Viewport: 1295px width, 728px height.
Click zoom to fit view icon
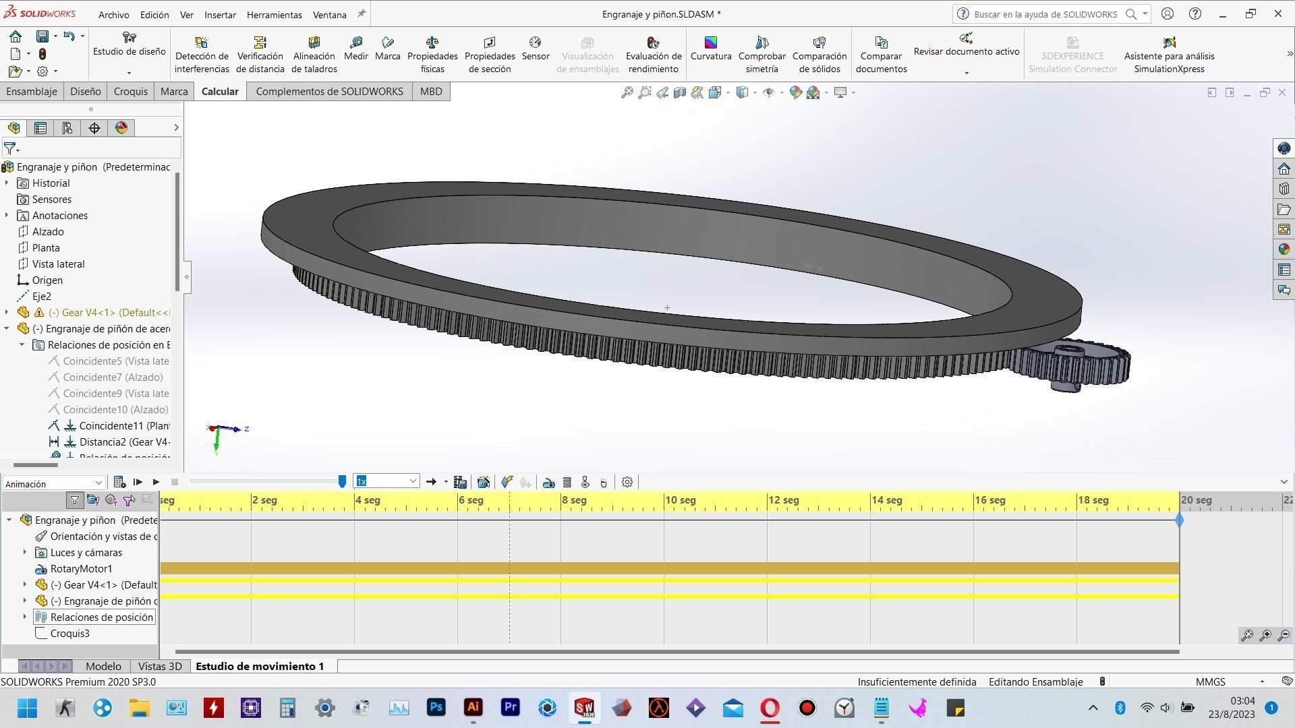pos(627,92)
